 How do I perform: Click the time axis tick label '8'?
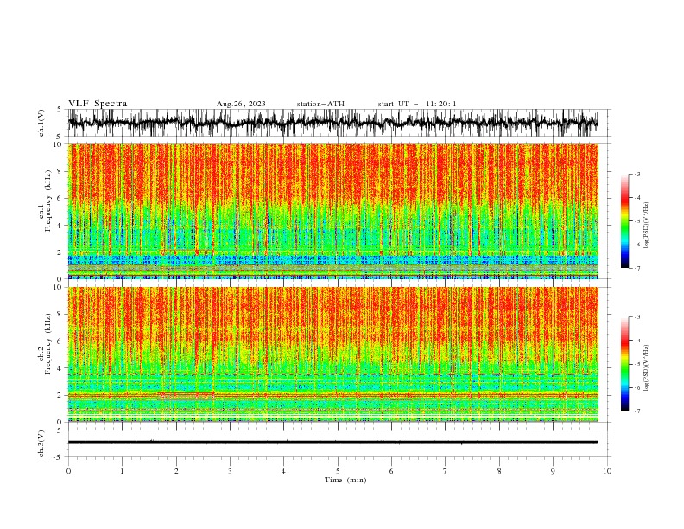pos(499,471)
